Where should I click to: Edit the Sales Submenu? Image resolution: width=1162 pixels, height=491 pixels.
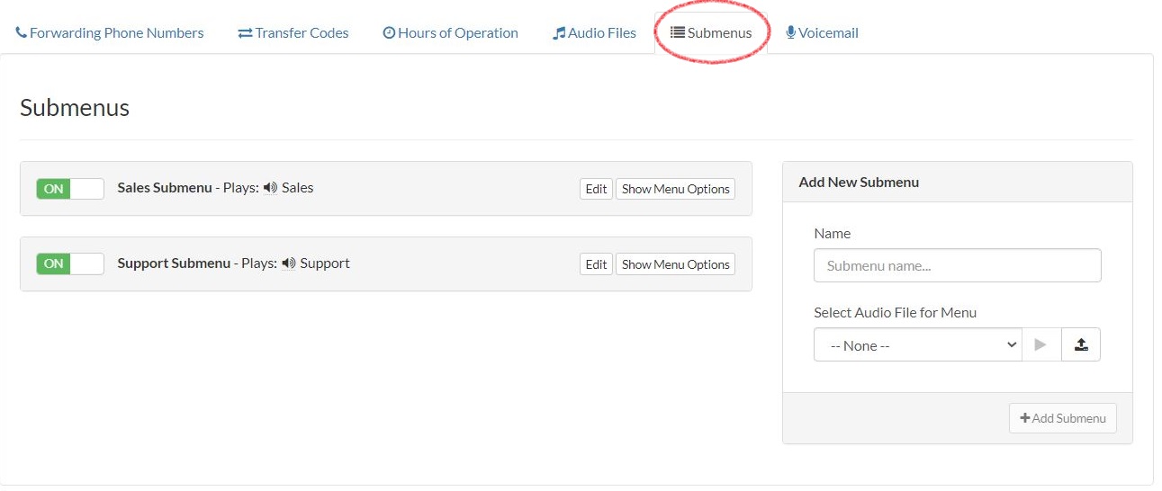click(596, 189)
